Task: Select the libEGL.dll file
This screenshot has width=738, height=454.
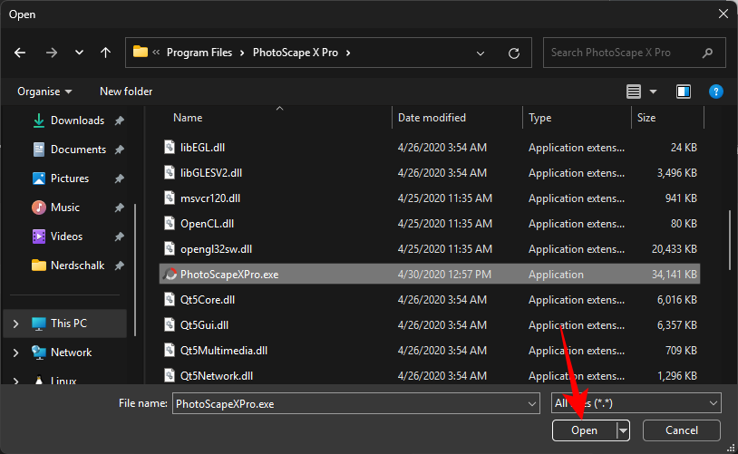Action: coord(429,148)
